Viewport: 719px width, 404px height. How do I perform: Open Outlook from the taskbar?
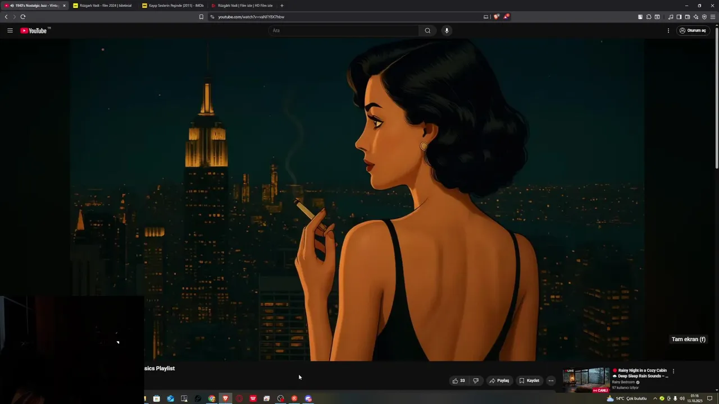pos(170,398)
